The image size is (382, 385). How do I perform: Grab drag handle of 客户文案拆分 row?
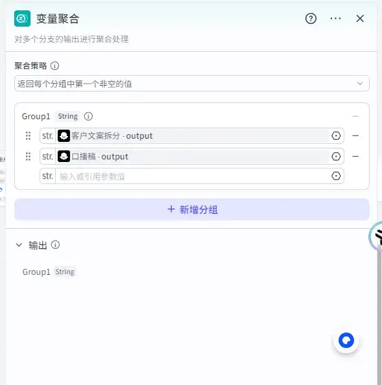[29, 135]
